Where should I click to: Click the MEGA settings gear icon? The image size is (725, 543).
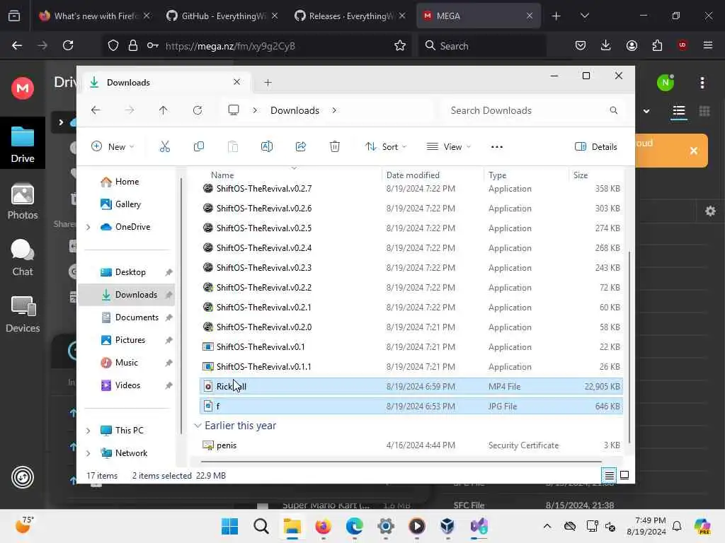click(x=710, y=211)
